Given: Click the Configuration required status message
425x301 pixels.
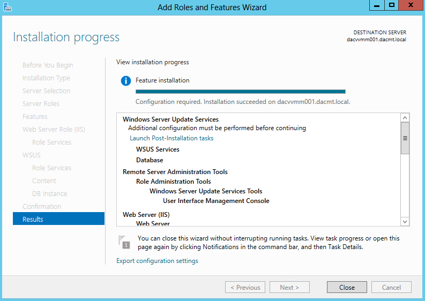Looking at the screenshot, I should tap(243, 102).
